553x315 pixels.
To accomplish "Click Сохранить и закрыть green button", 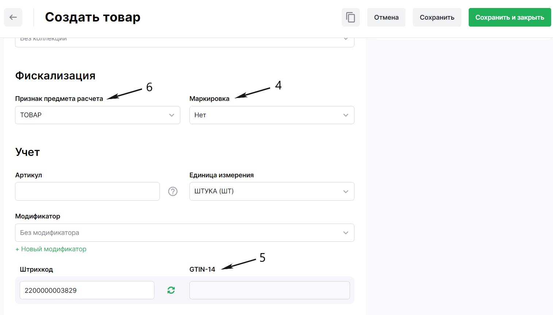I will coord(510,17).
